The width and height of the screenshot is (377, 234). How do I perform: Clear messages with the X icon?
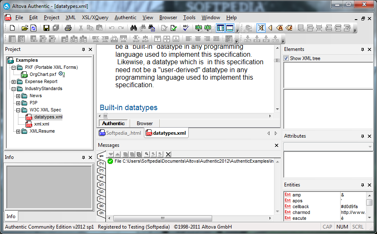point(168,154)
